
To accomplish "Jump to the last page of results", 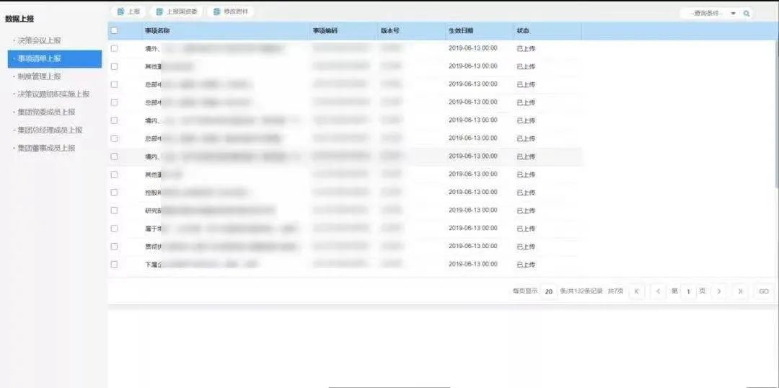I will coord(740,291).
